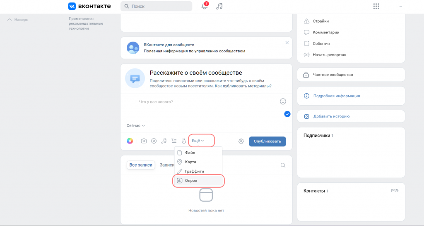Open the colorful poster background icon

pyautogui.click(x=130, y=141)
